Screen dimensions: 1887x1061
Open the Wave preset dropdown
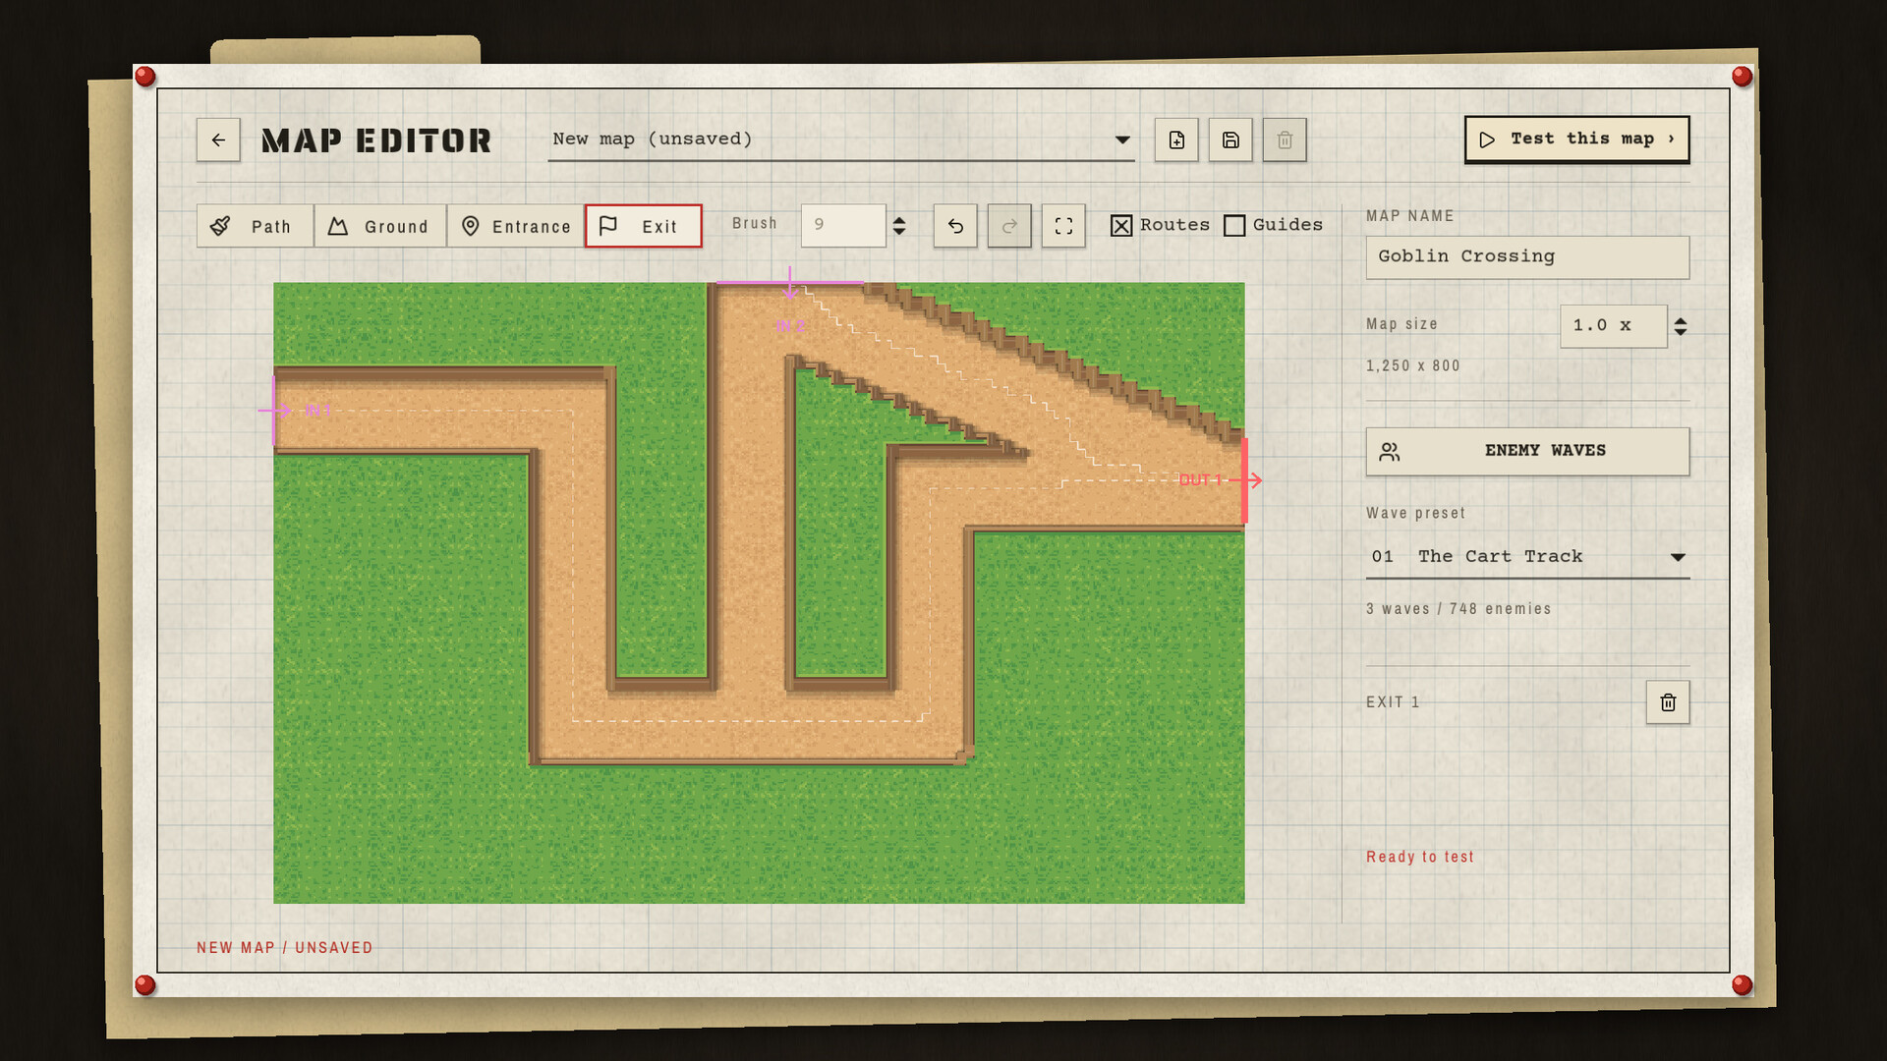1528,557
